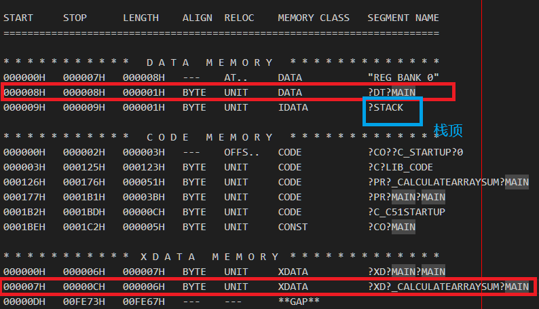Click the ?C_C51STARTUP segment name
Viewport: 539px width, 309px height.
(x=406, y=212)
